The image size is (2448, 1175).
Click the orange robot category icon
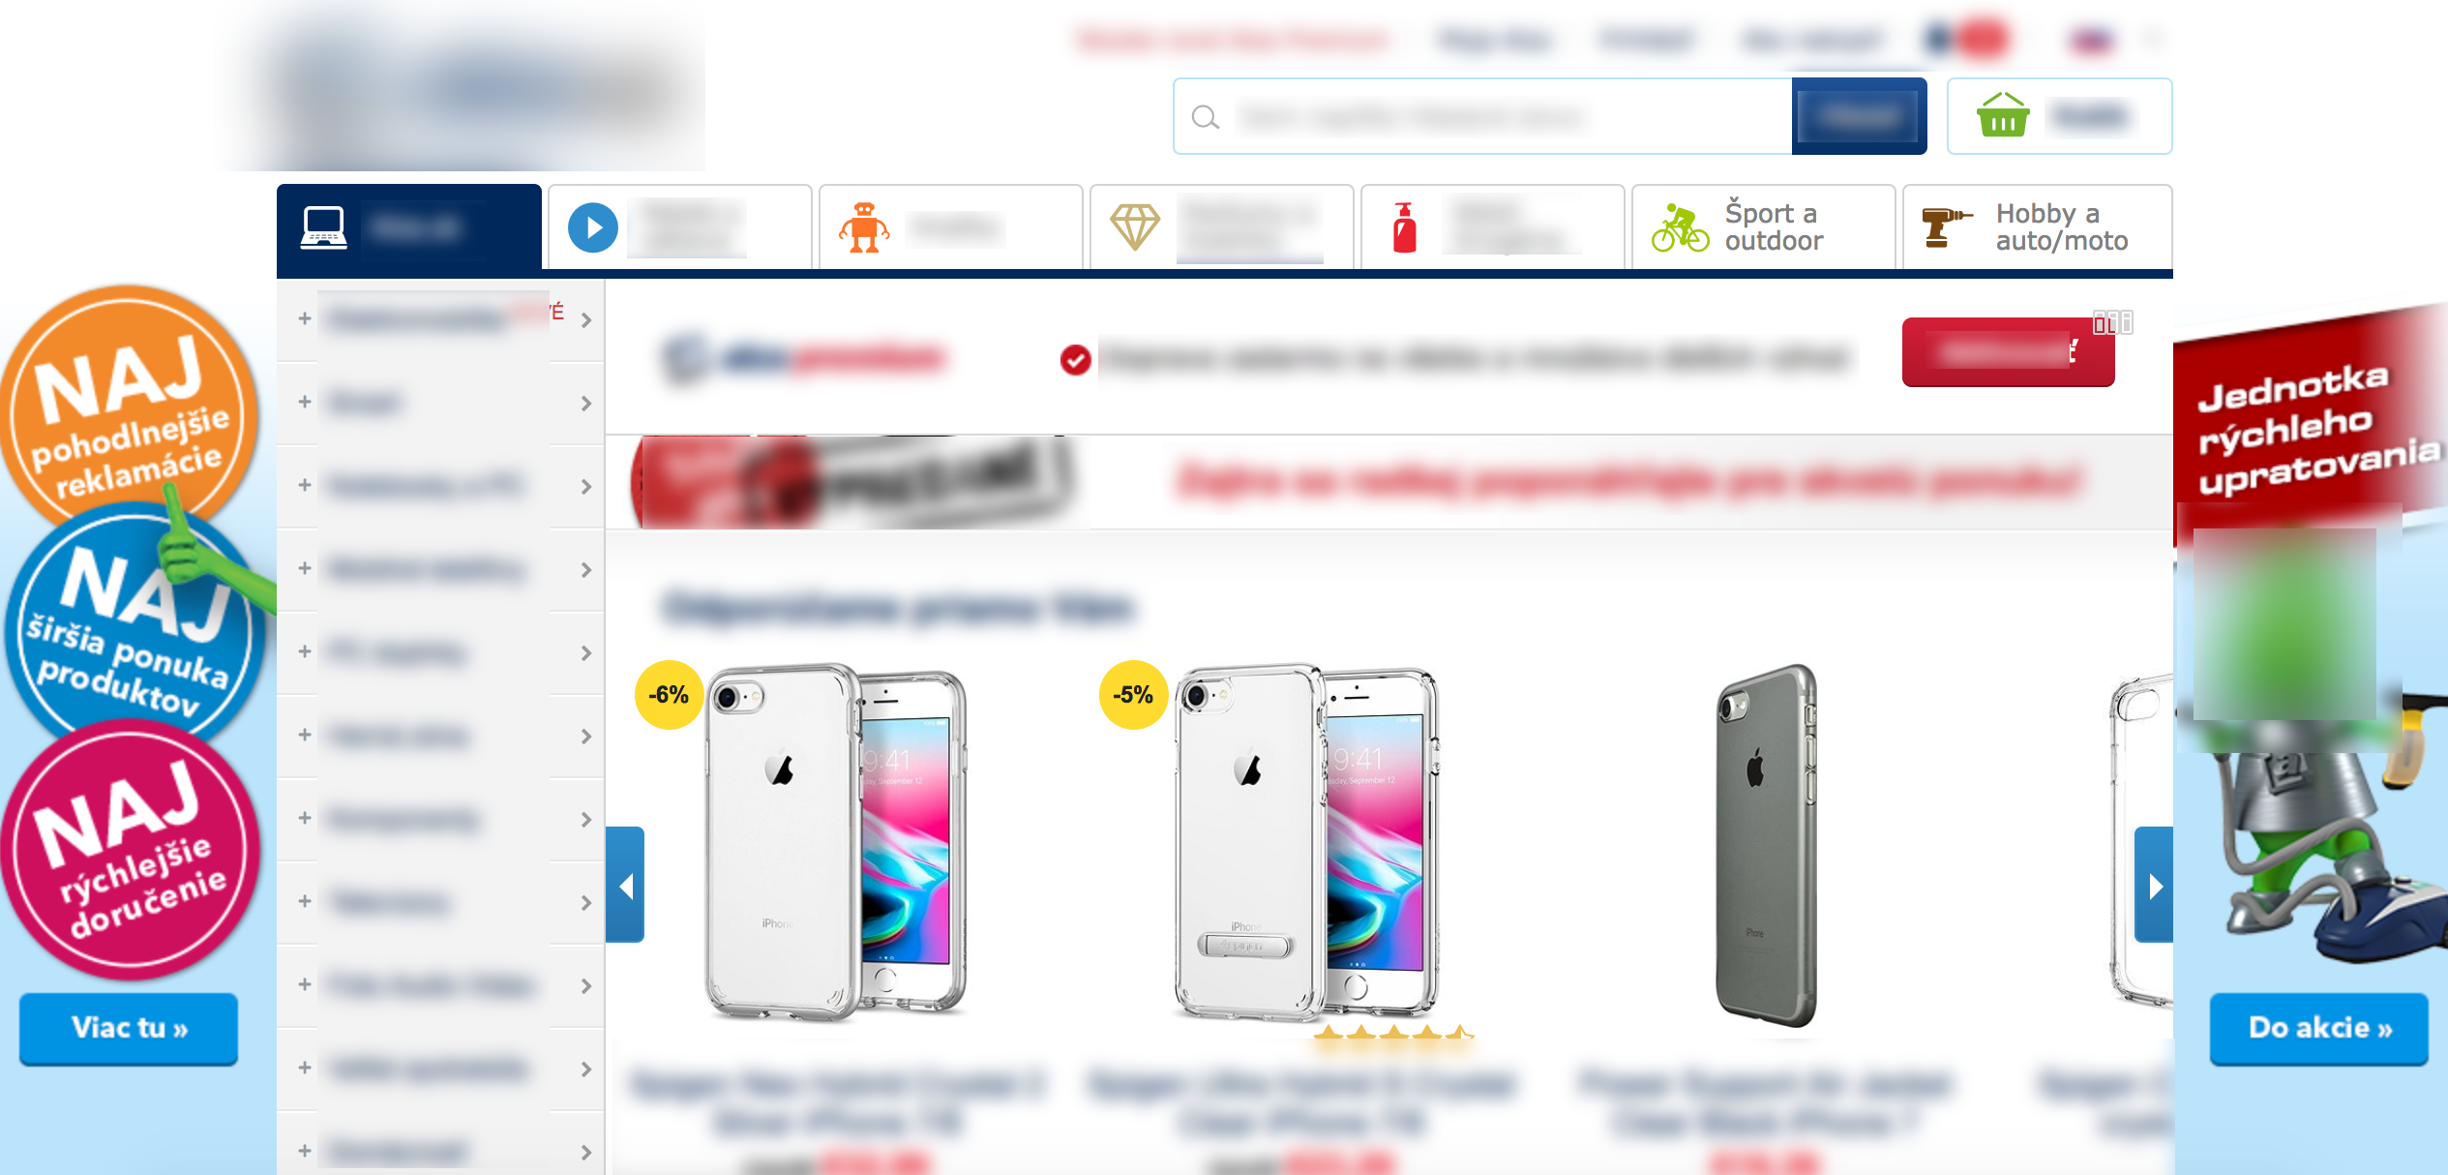pos(863,227)
